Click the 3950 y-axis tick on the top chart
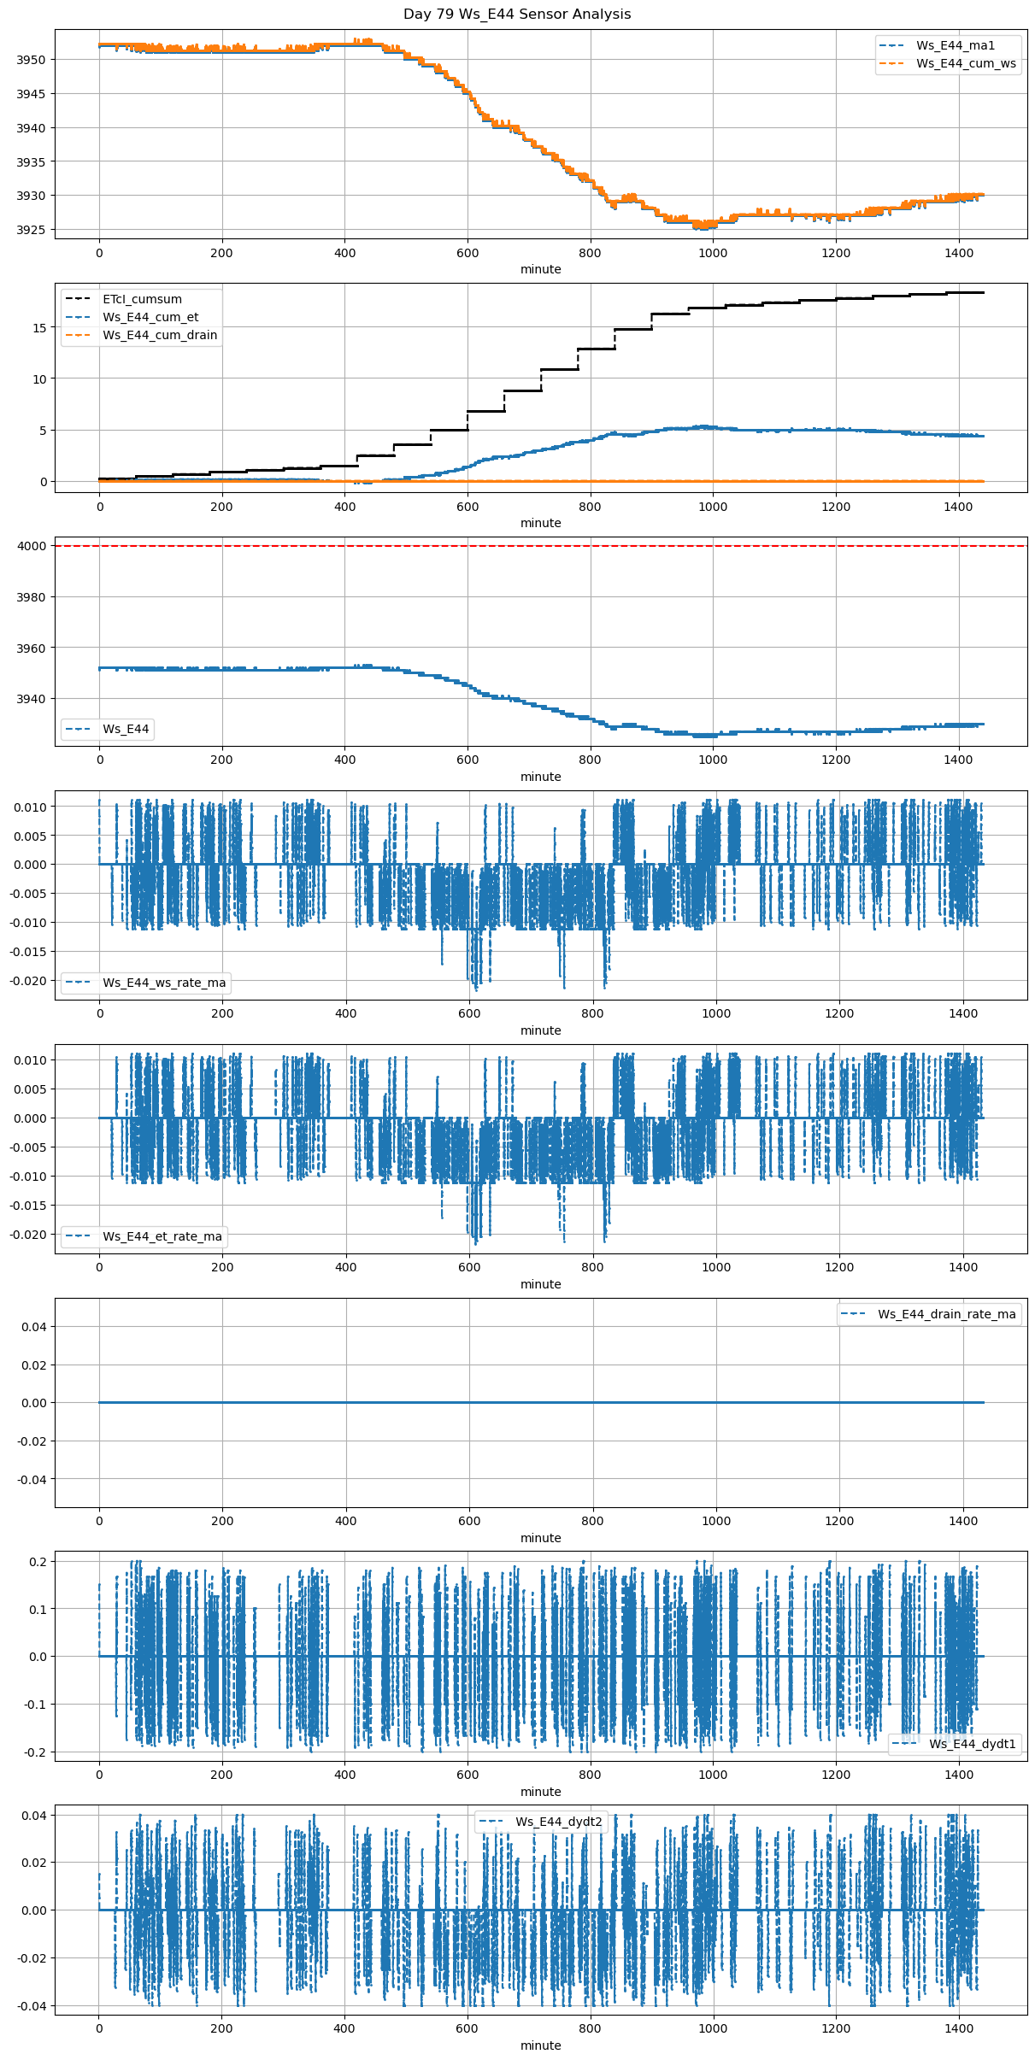1035x2060 pixels. 32,60
